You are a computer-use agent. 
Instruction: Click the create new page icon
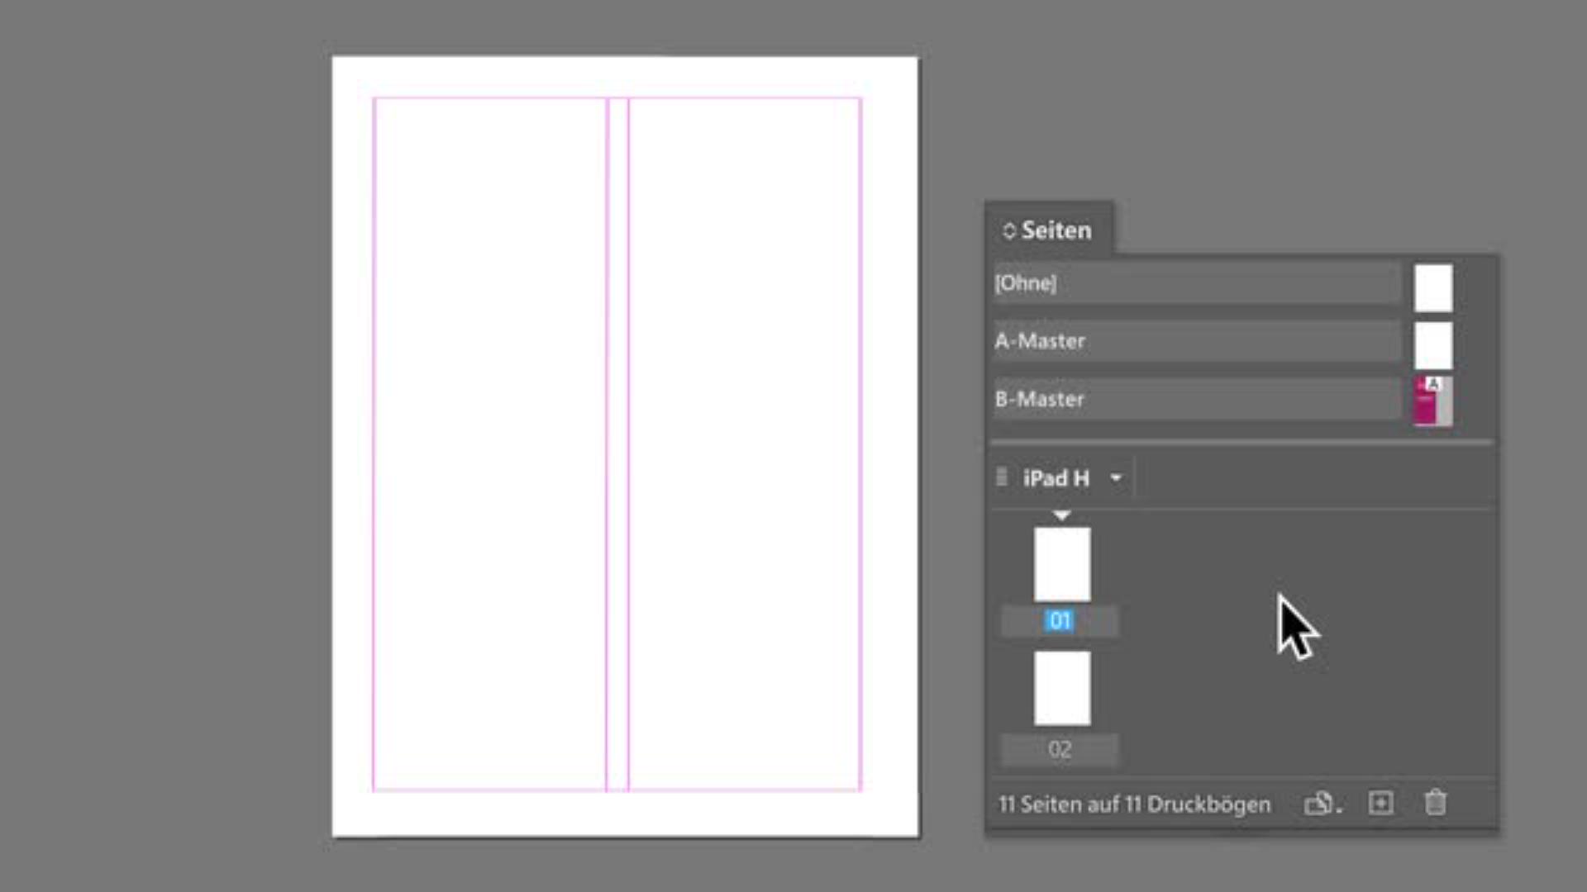(1380, 803)
